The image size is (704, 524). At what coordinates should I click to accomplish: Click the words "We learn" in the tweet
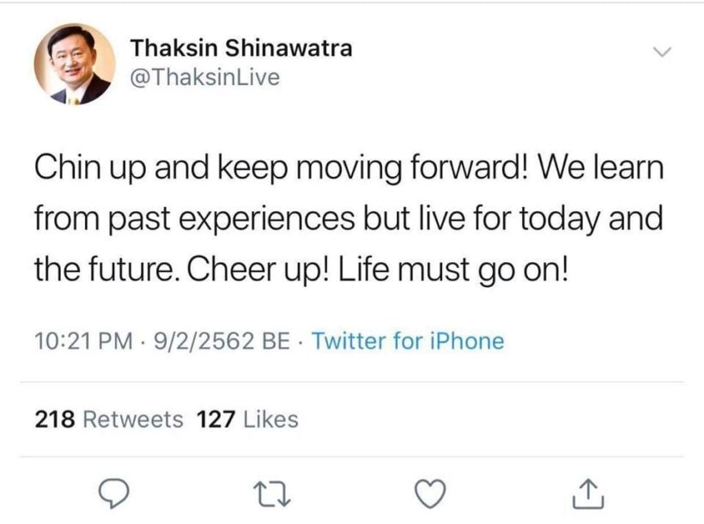[613, 167]
